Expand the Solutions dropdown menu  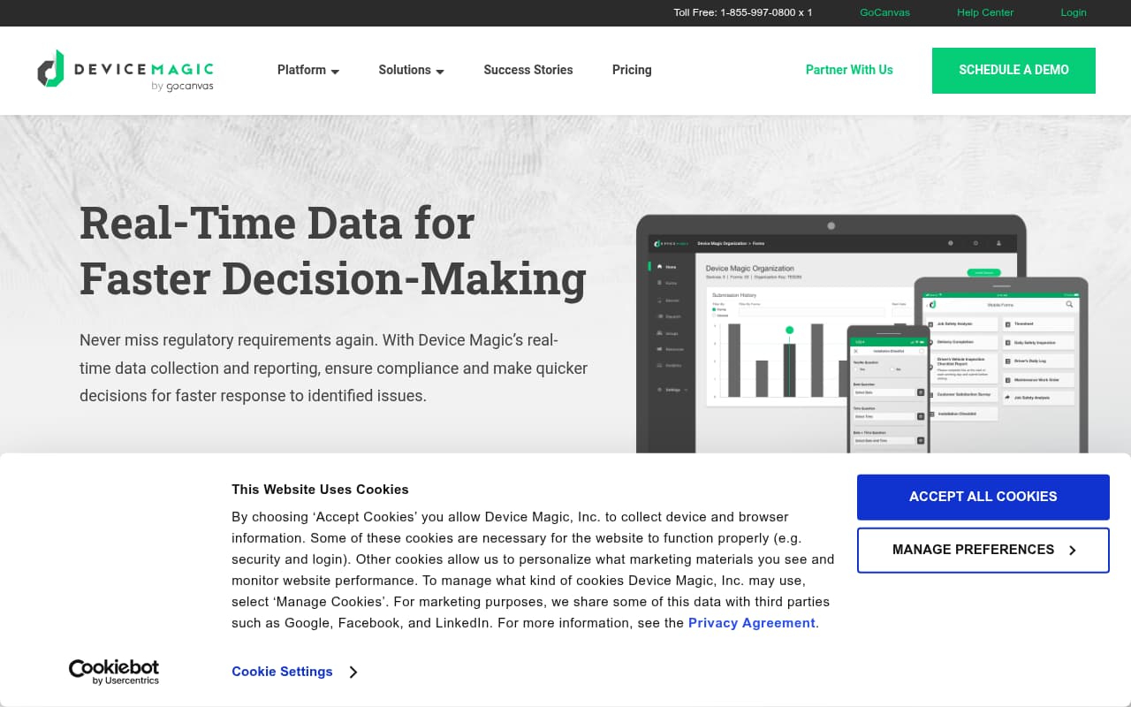(411, 70)
